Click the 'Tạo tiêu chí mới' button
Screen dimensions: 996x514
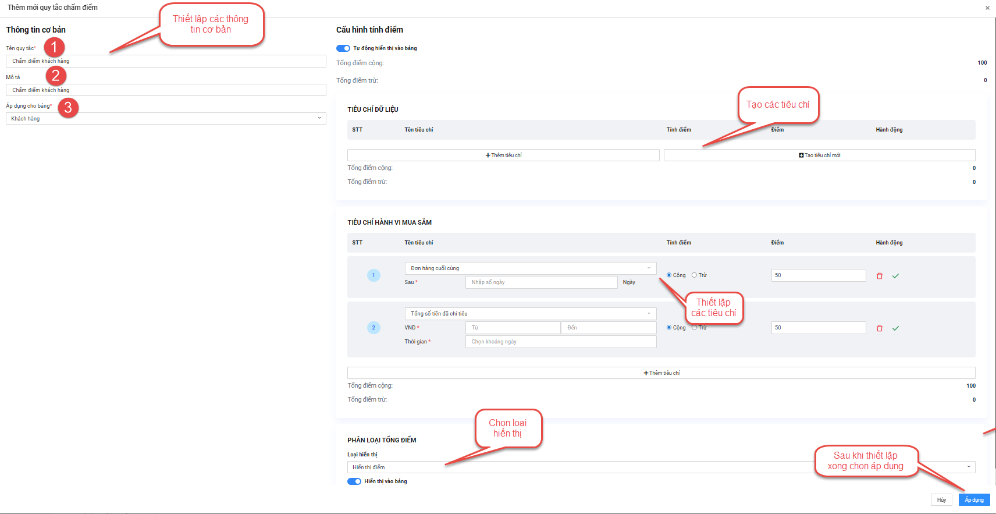[x=820, y=155]
